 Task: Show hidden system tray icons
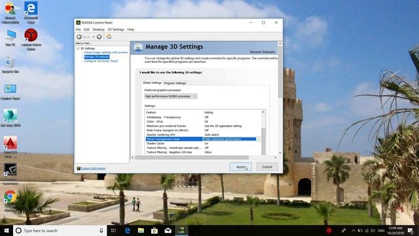[x=354, y=230]
